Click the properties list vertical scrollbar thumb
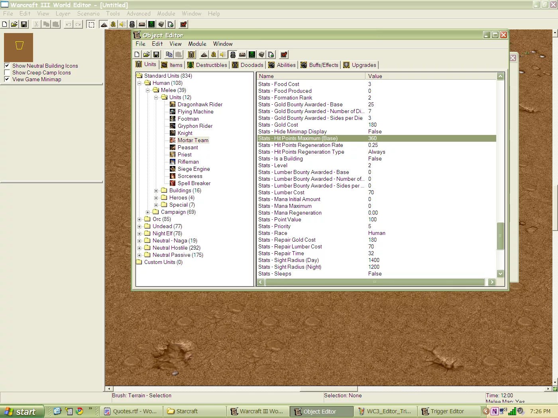Image resolution: width=558 pixels, height=418 pixels. (501, 236)
